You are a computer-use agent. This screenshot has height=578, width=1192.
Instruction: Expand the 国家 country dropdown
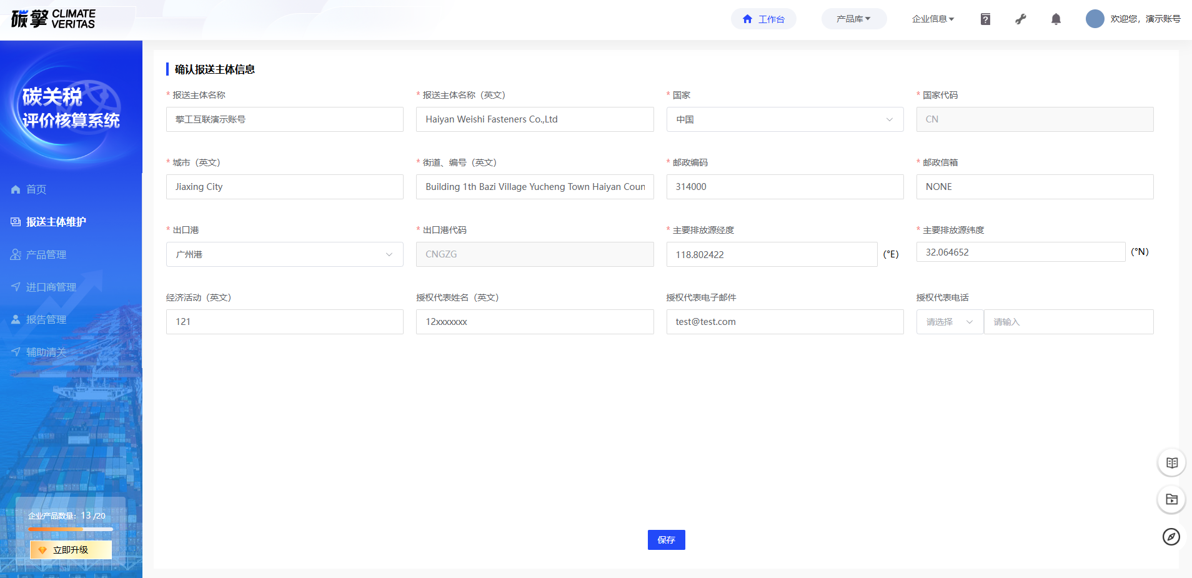[784, 119]
